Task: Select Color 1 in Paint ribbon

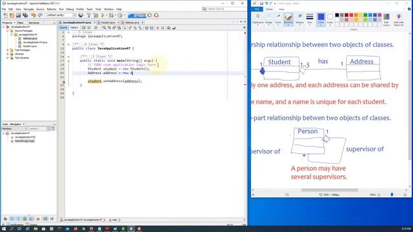Action: click(x=321, y=20)
